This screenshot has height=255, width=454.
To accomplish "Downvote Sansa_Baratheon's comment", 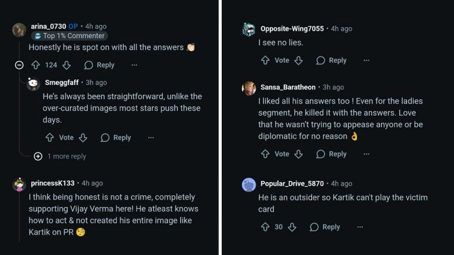I will pos(299,154).
